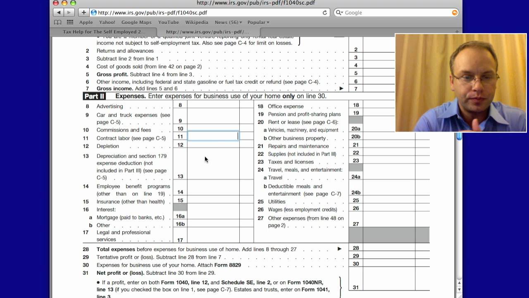Click the line 8 Advertising amount field
The image size is (529, 298).
[x=213, y=105]
